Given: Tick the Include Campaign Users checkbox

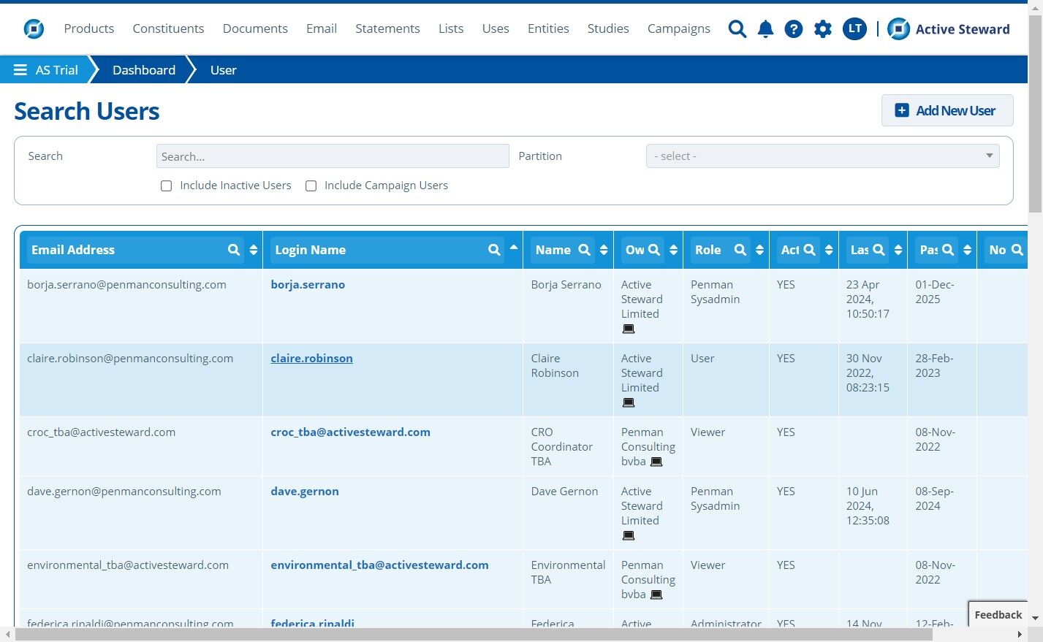Looking at the screenshot, I should point(311,186).
